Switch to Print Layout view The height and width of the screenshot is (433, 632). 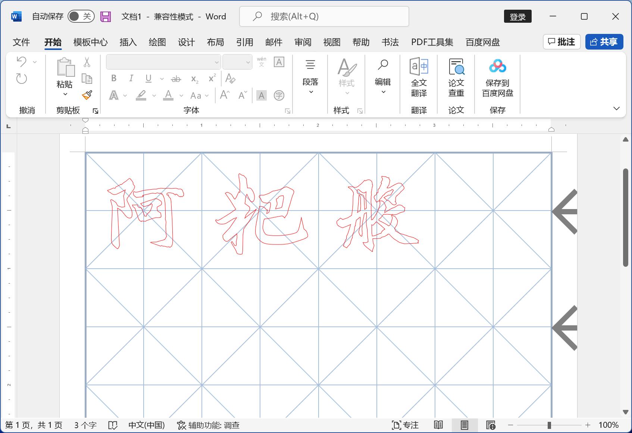click(464, 425)
